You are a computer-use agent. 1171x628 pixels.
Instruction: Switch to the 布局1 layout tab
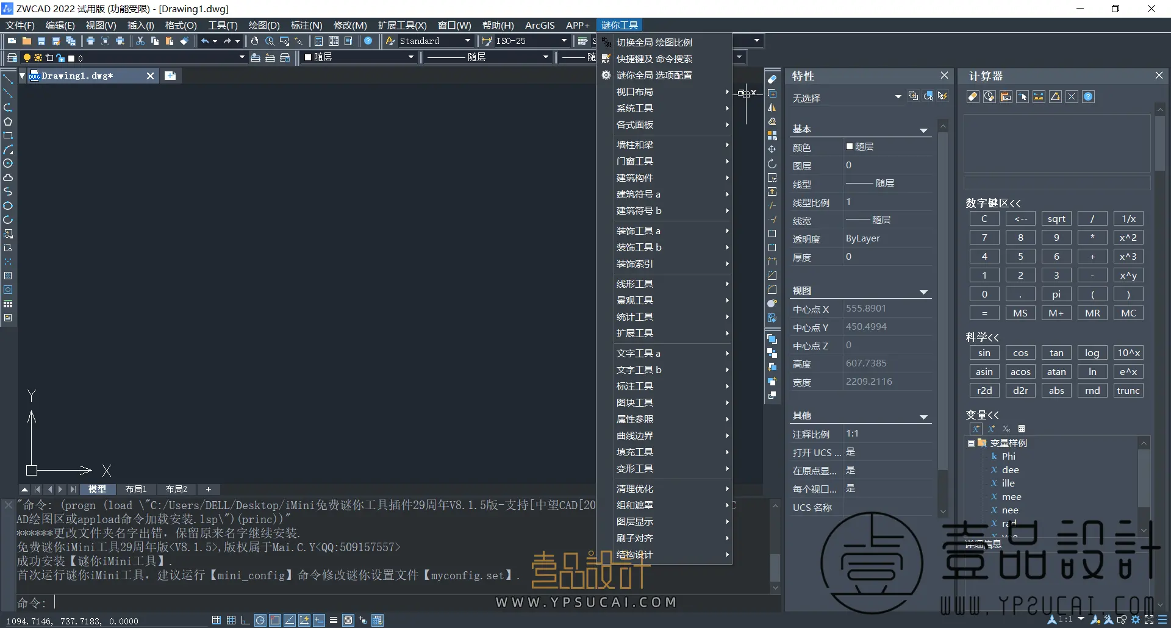click(136, 490)
